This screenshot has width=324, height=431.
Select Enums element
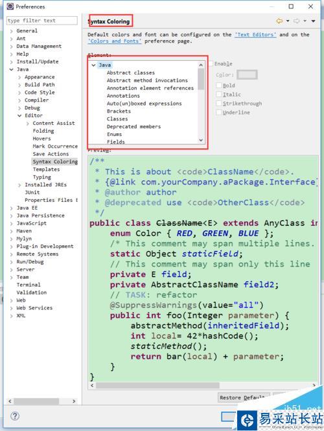point(114,135)
